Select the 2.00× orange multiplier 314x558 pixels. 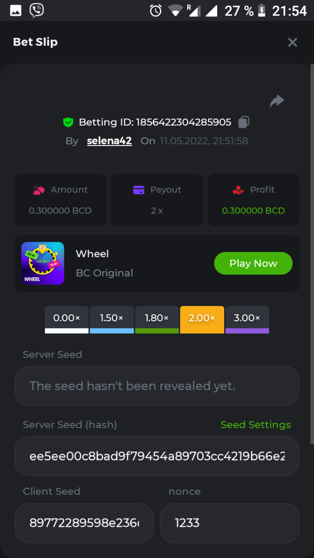tap(202, 319)
